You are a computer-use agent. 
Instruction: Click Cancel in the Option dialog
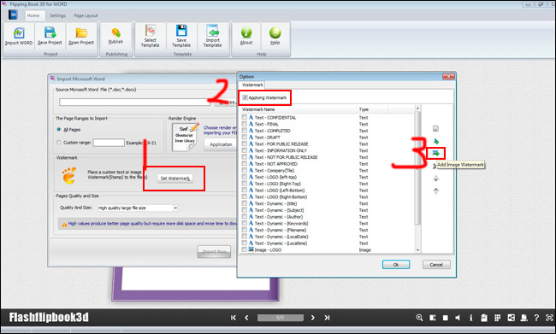(436, 265)
